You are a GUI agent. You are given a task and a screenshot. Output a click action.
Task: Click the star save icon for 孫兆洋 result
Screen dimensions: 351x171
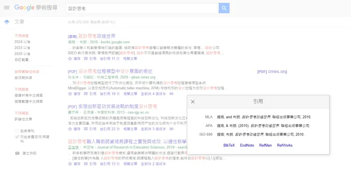pyautogui.click(x=70, y=94)
